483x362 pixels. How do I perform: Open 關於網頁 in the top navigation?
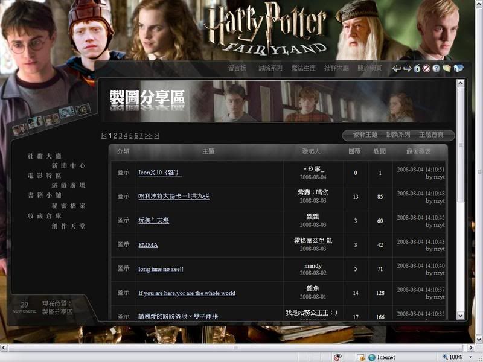369,68
